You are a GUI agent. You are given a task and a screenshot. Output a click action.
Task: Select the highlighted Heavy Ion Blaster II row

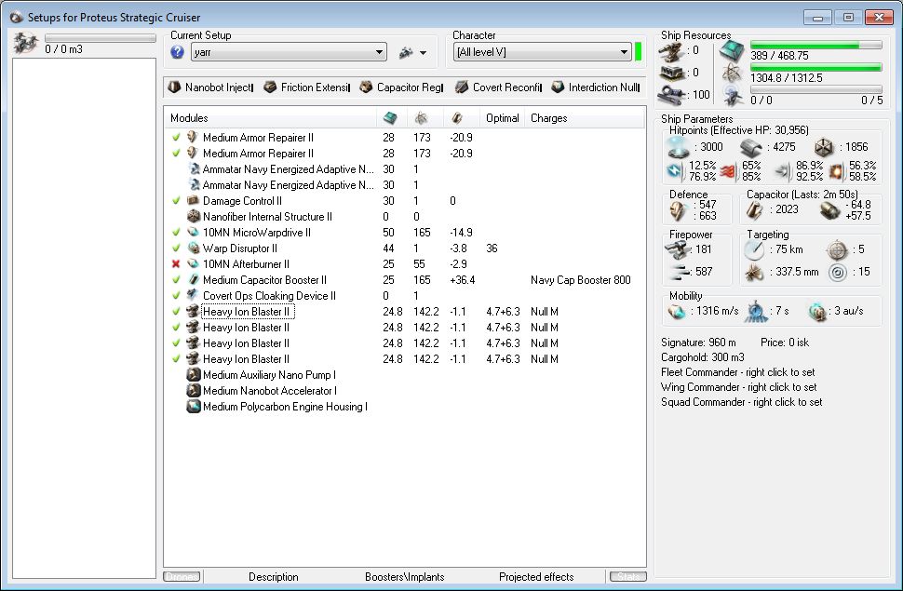248,312
